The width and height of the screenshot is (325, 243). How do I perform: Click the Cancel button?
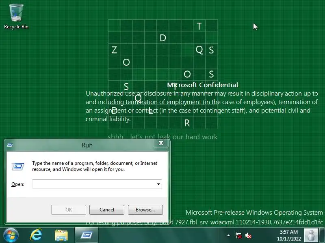(107, 210)
